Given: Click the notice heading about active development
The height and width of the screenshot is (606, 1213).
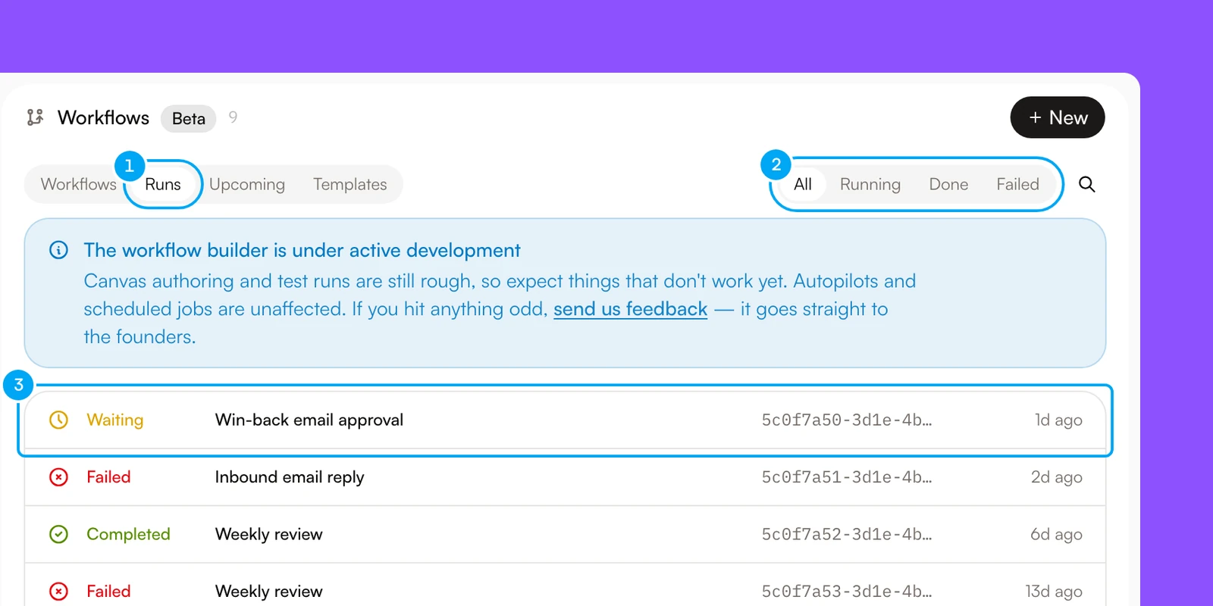Looking at the screenshot, I should click(x=302, y=250).
